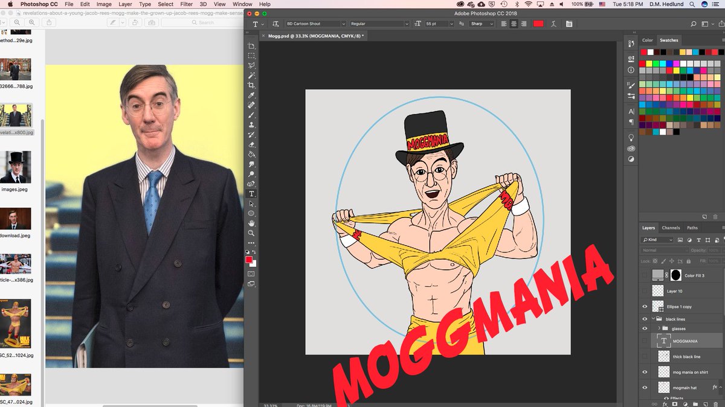Select the Brush tool
This screenshot has width=725, height=407.
tap(251, 115)
